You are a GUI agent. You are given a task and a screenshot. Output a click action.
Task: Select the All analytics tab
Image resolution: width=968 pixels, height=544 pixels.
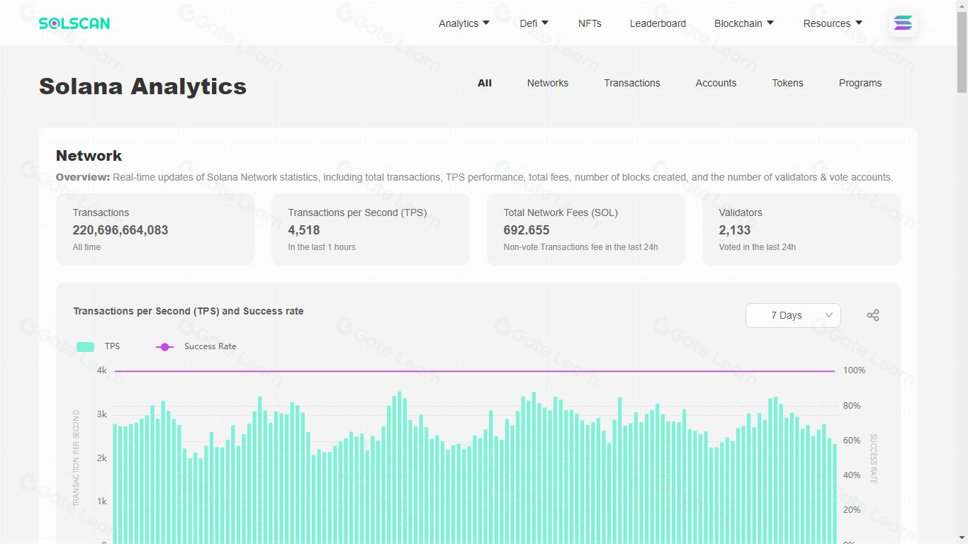(485, 83)
